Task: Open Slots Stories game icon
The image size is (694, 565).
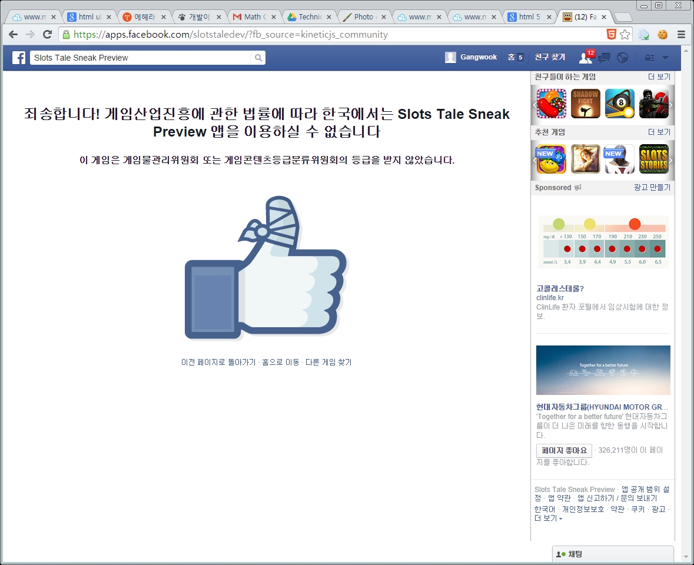Action: point(654,159)
